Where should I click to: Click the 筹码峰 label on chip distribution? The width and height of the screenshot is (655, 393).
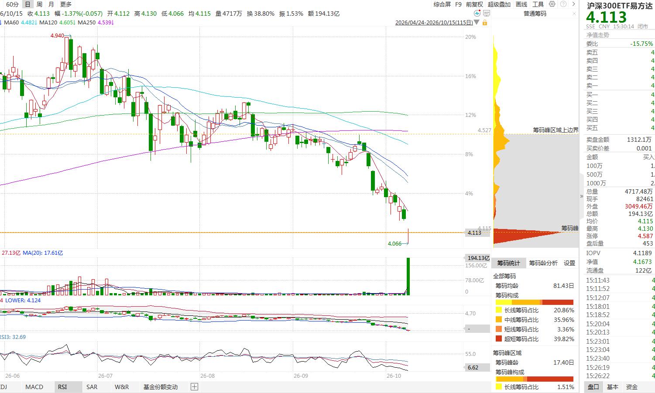tap(569, 228)
